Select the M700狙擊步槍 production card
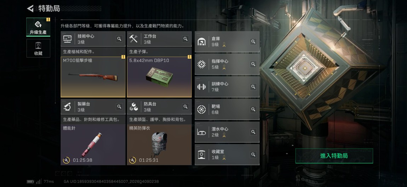This screenshot has width=407, height=187. pos(93,77)
